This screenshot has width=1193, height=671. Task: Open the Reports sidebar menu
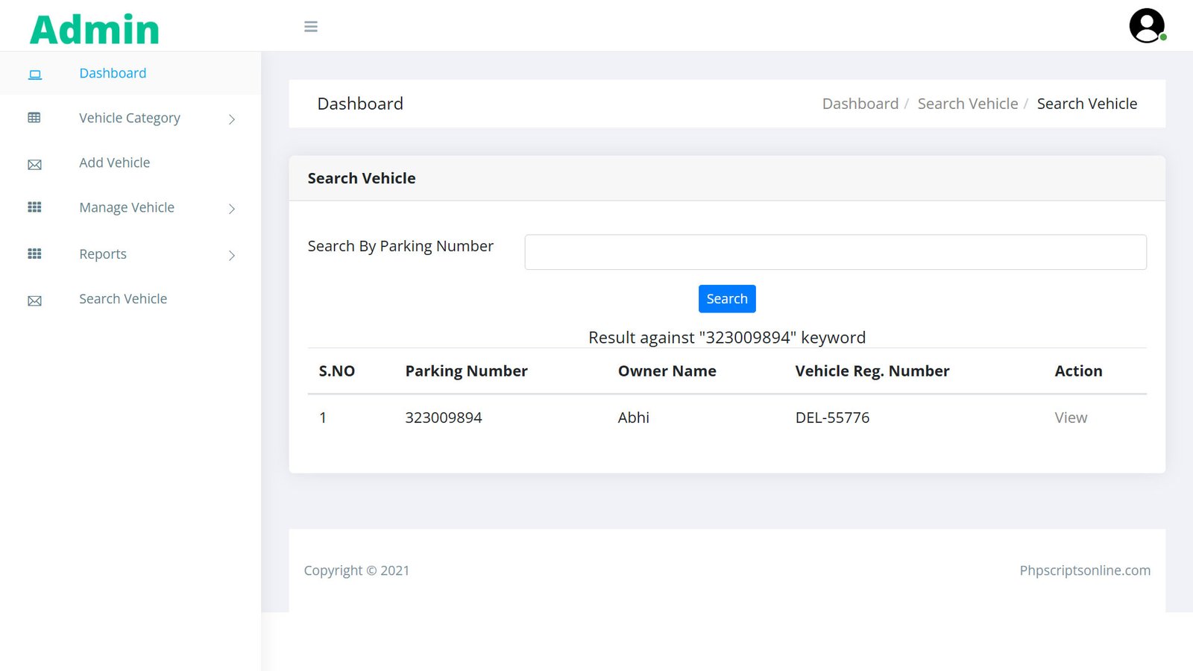[x=103, y=254]
